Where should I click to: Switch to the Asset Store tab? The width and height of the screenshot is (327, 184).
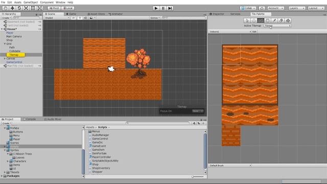click(97, 14)
